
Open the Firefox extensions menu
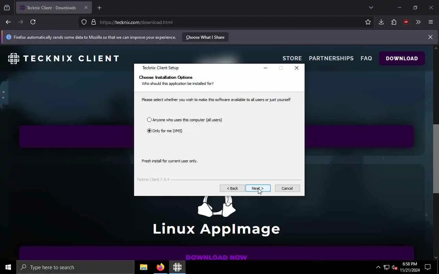tap(394, 22)
